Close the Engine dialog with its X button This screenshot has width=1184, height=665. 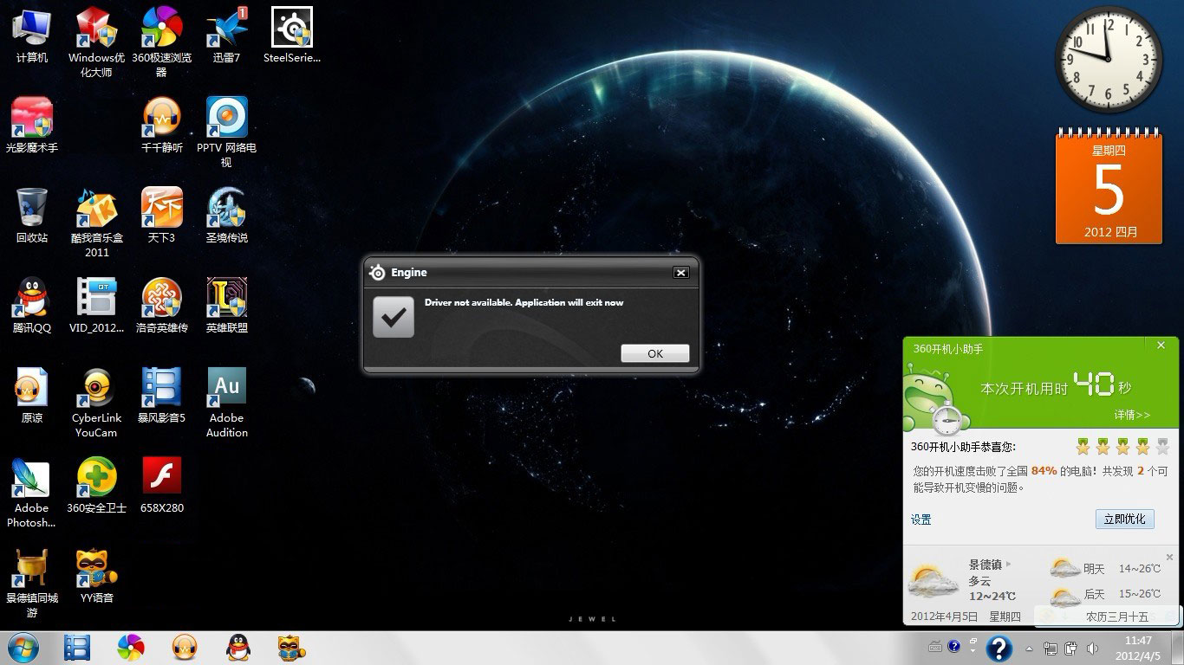coord(681,273)
